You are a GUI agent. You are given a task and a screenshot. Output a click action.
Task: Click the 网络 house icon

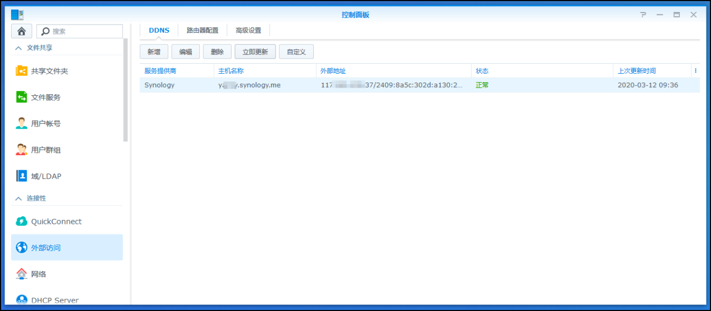pyautogui.click(x=22, y=274)
